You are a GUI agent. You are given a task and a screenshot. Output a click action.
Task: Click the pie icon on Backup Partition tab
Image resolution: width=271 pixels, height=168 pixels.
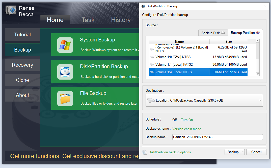tap(258, 33)
